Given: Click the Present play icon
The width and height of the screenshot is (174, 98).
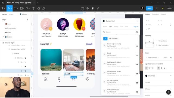Looking at the screenshot, I should click(x=157, y=8).
